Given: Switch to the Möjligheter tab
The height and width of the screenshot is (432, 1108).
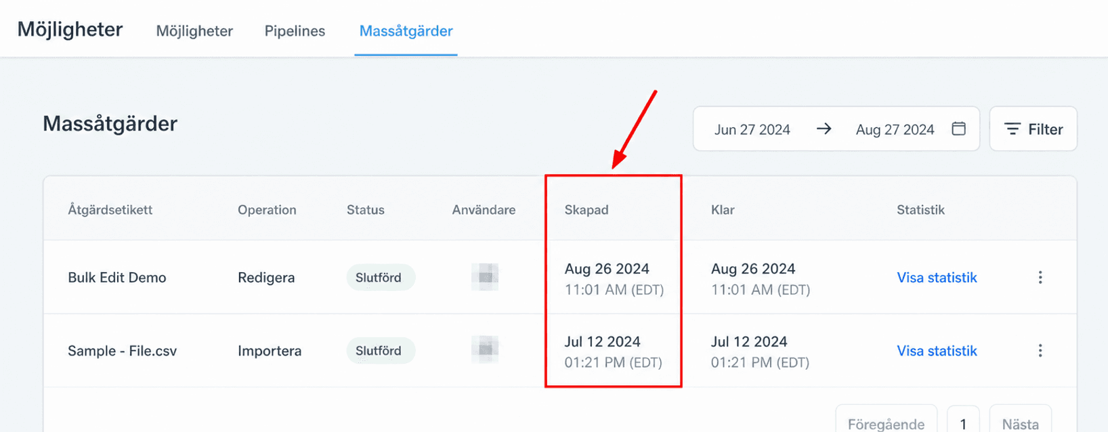Looking at the screenshot, I should (x=194, y=31).
